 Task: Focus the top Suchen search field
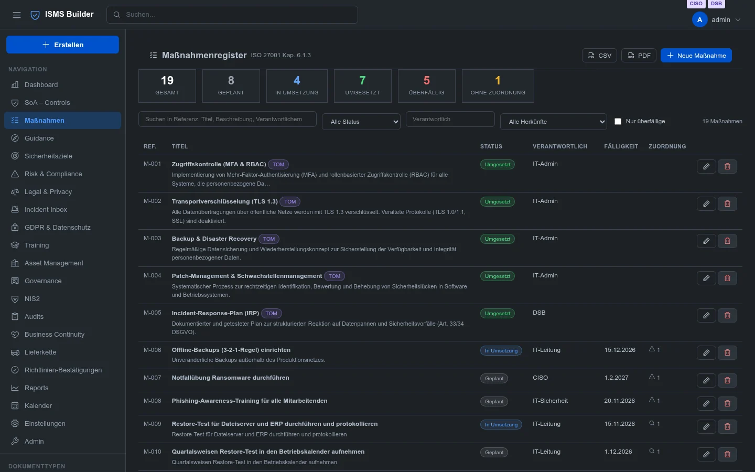[232, 15]
